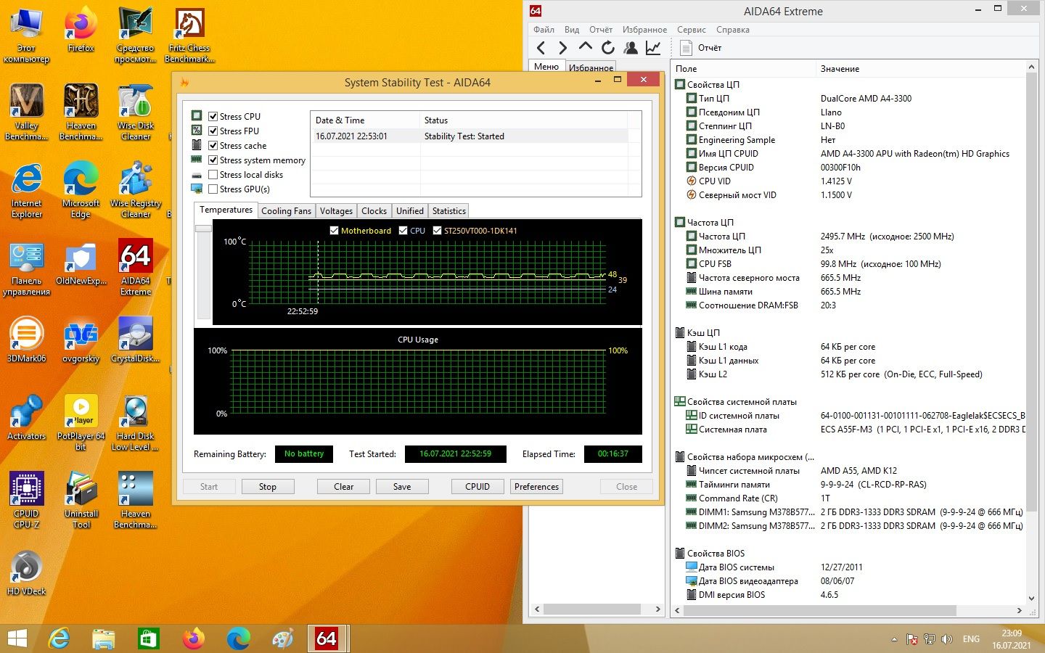Toggle Stress cache checkbox
The image size is (1045, 653).
[213, 145]
